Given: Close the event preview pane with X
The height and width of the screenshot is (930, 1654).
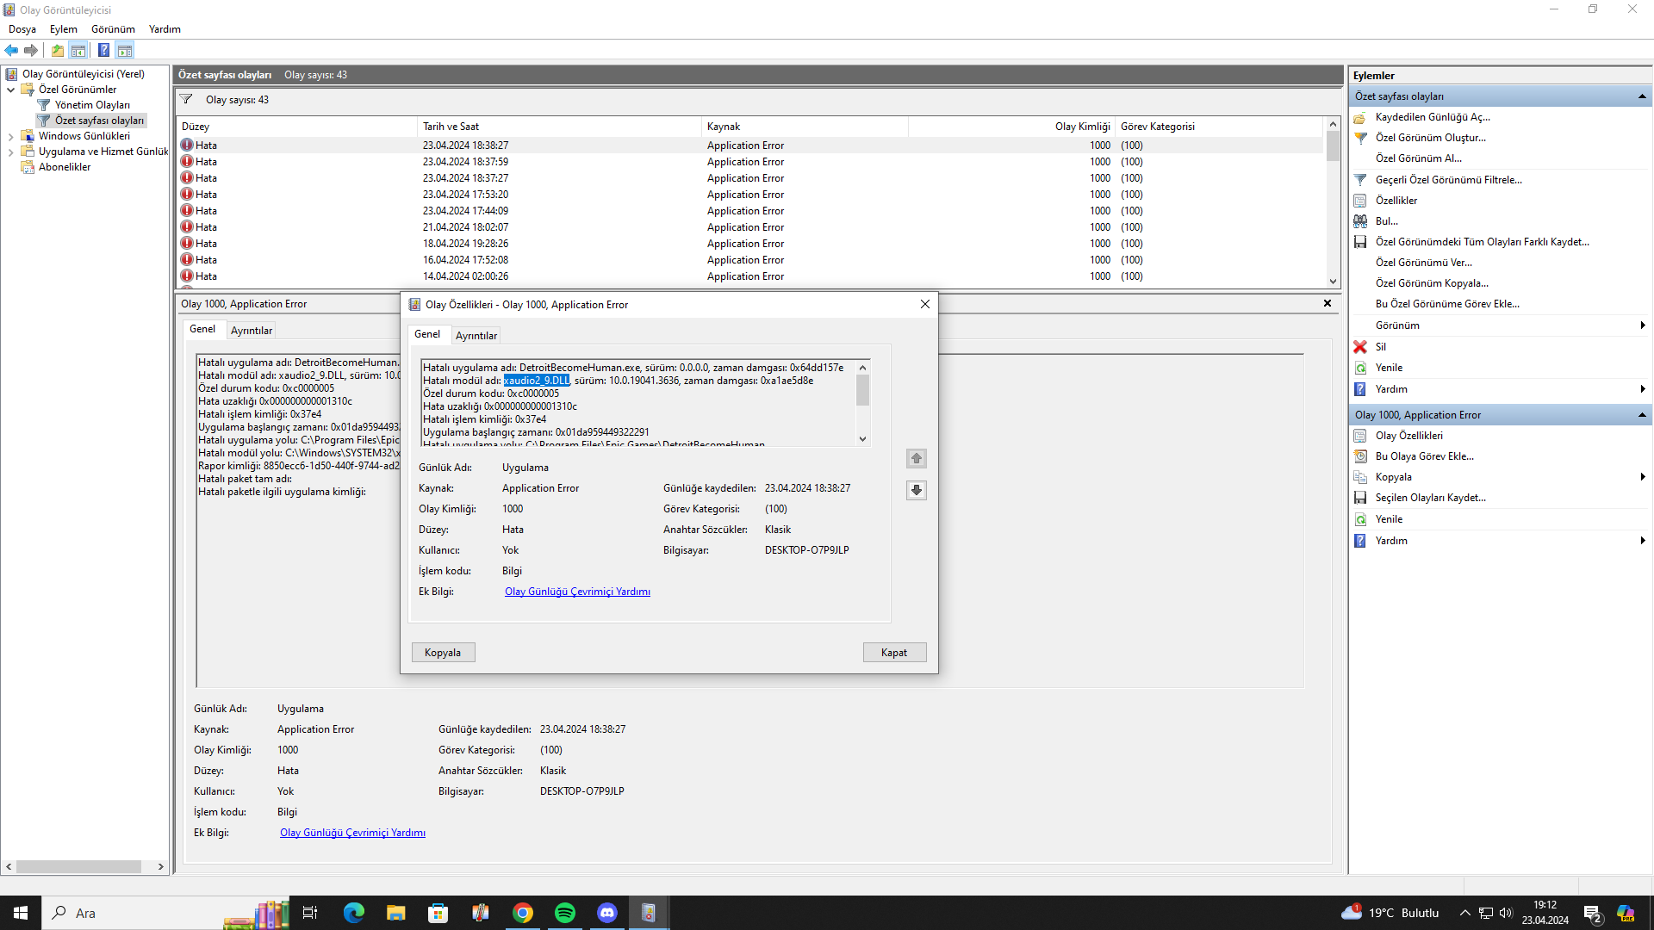Looking at the screenshot, I should coord(1328,303).
